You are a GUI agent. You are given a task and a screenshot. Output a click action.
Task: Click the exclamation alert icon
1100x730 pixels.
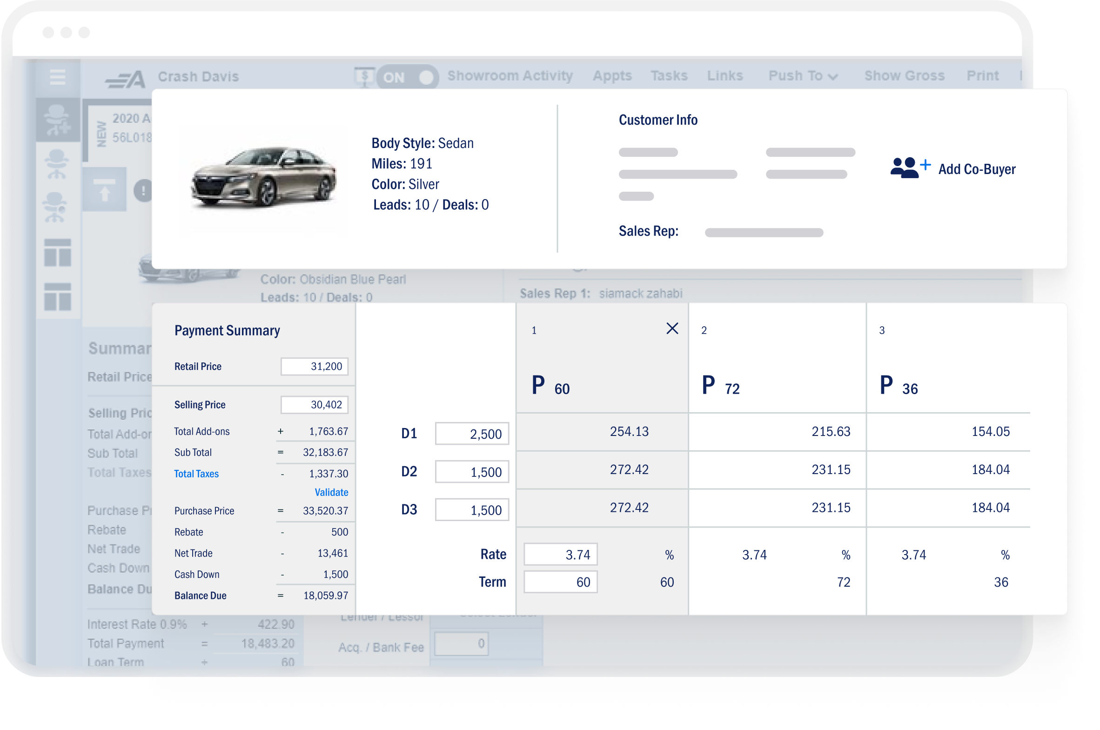pyautogui.click(x=143, y=190)
